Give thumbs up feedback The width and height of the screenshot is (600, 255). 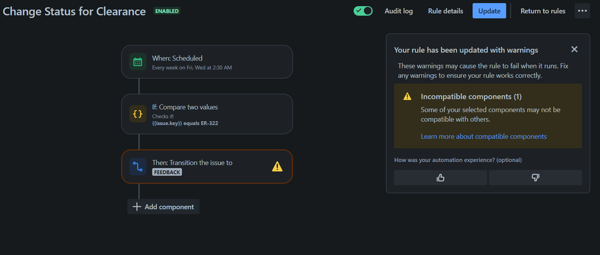pos(440,178)
